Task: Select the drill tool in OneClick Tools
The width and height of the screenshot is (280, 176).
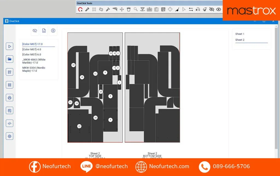Action: 115,9
